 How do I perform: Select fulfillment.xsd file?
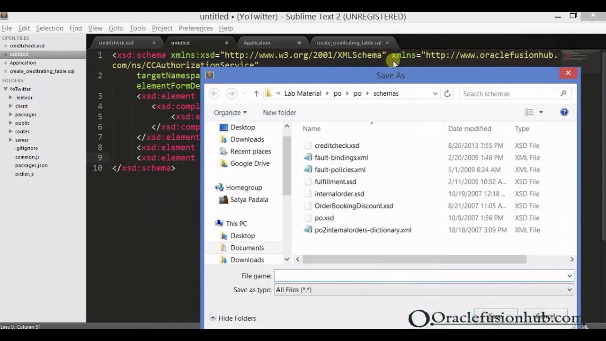[335, 181]
